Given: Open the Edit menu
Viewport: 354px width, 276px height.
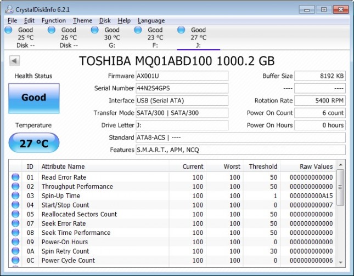Looking at the screenshot, I should pyautogui.click(x=29, y=20).
